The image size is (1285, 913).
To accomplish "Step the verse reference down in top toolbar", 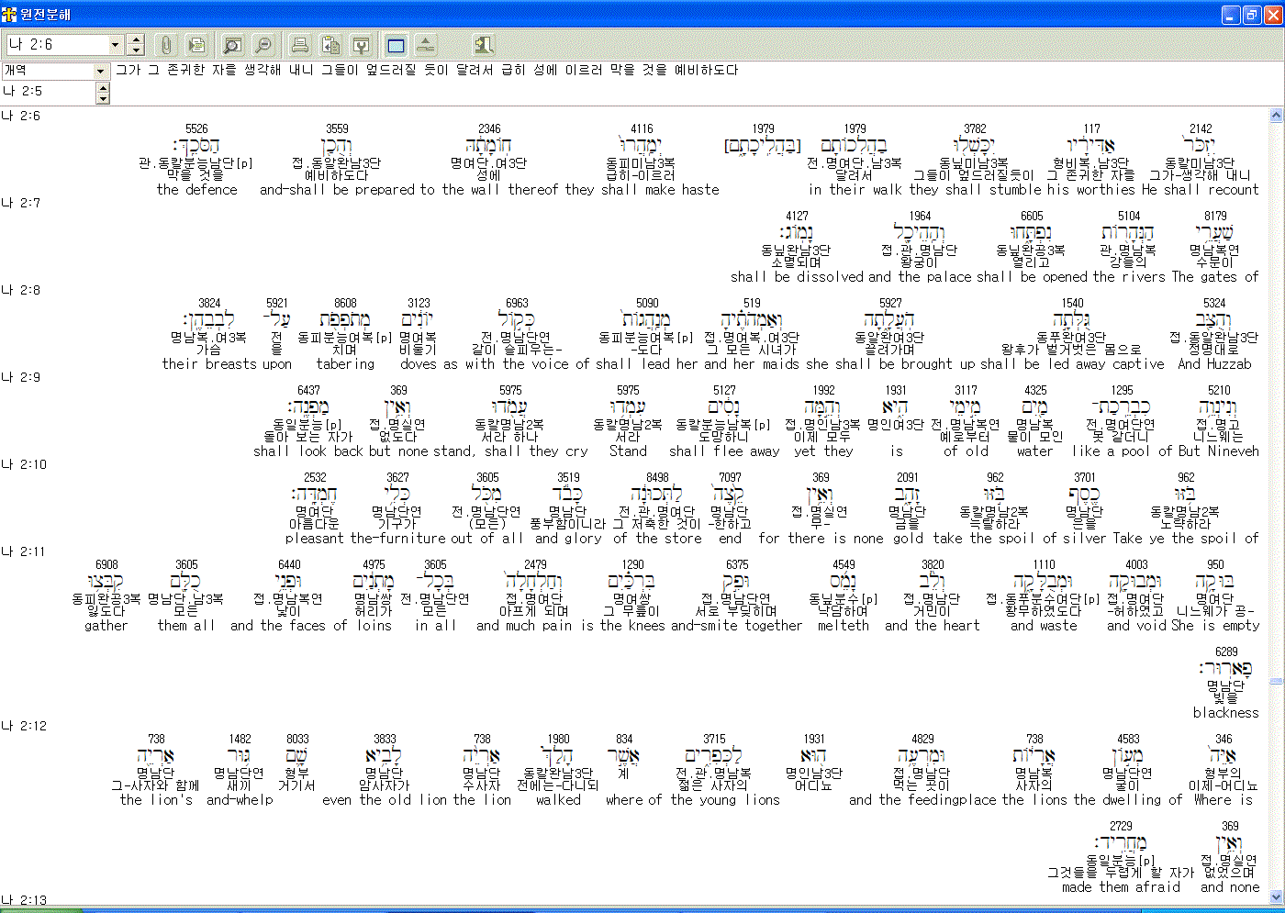I will (136, 50).
